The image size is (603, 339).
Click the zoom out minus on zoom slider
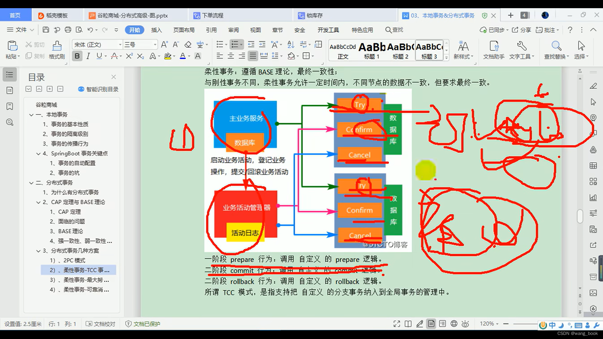coord(506,324)
